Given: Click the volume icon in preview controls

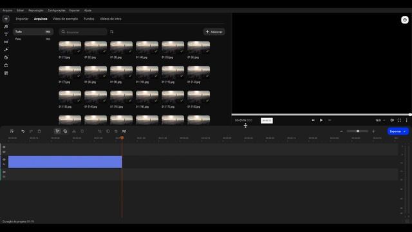Looking at the screenshot, I should coord(392,121).
